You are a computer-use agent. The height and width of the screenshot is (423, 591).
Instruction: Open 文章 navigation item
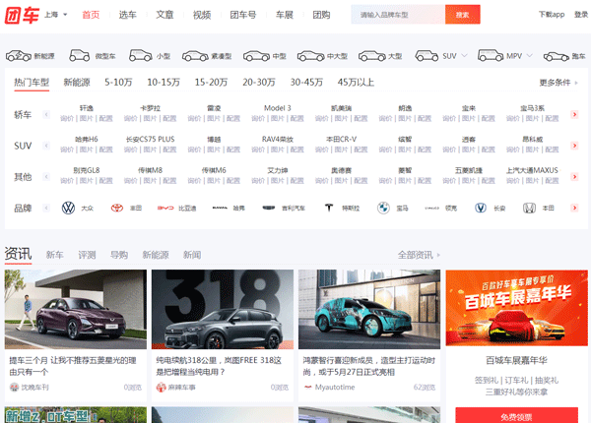(x=164, y=15)
